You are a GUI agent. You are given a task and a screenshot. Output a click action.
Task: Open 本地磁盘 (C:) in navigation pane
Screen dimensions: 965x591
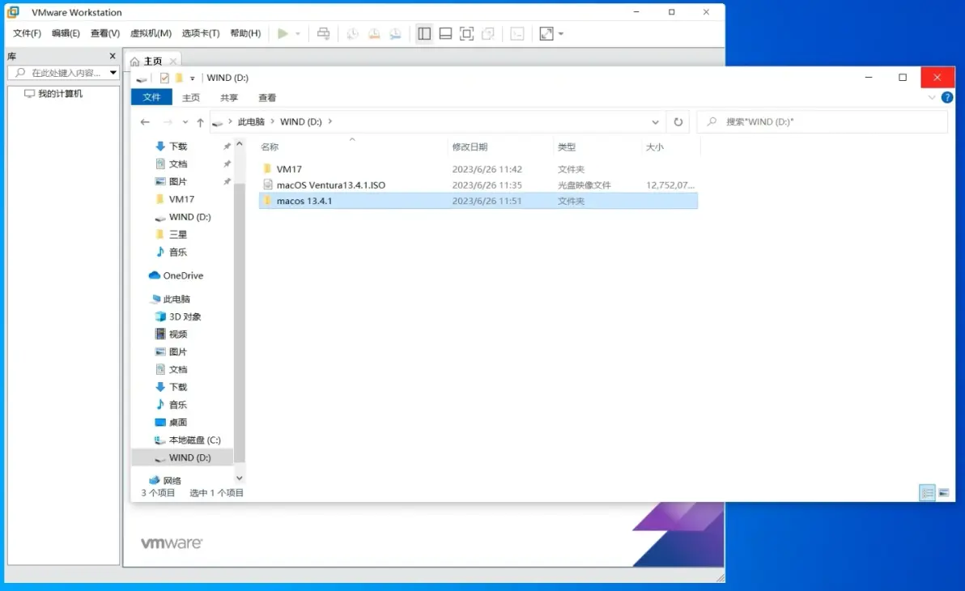(194, 440)
